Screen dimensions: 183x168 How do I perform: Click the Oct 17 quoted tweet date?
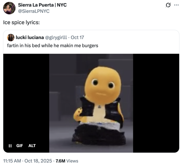point(77,38)
